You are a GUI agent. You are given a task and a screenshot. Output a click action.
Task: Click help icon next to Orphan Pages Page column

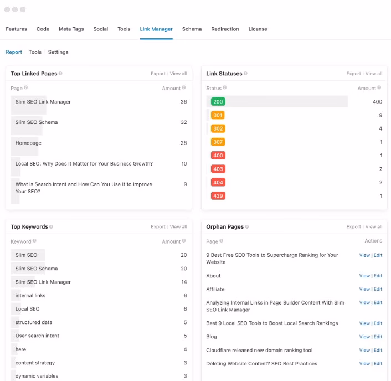pyautogui.click(x=222, y=241)
